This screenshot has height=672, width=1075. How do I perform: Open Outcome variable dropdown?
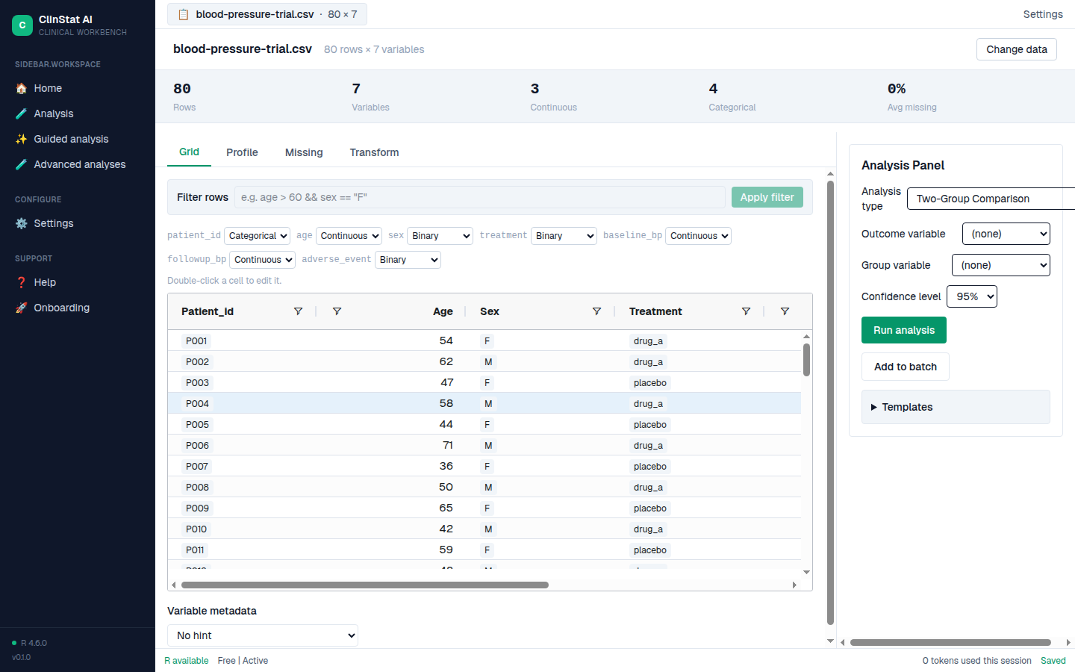1006,234
